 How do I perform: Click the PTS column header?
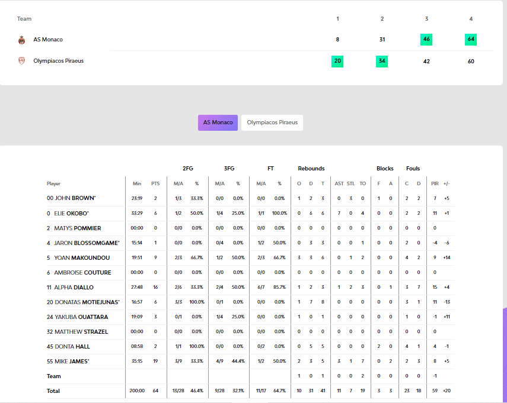[155, 183]
